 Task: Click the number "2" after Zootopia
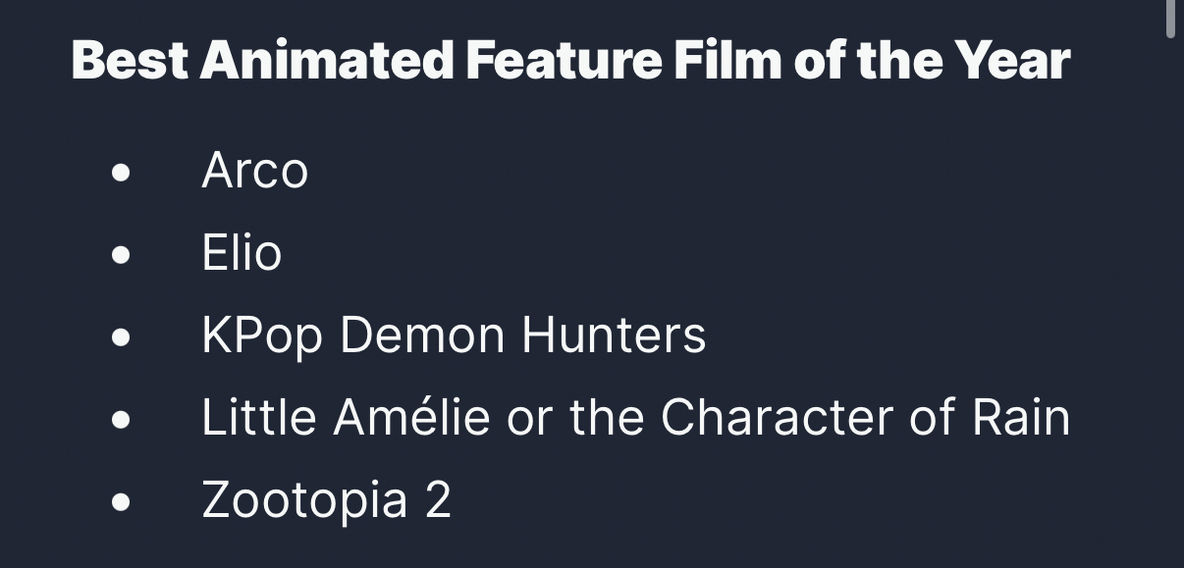pyautogui.click(x=438, y=500)
